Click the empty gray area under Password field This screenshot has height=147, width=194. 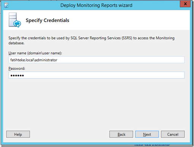(97, 103)
